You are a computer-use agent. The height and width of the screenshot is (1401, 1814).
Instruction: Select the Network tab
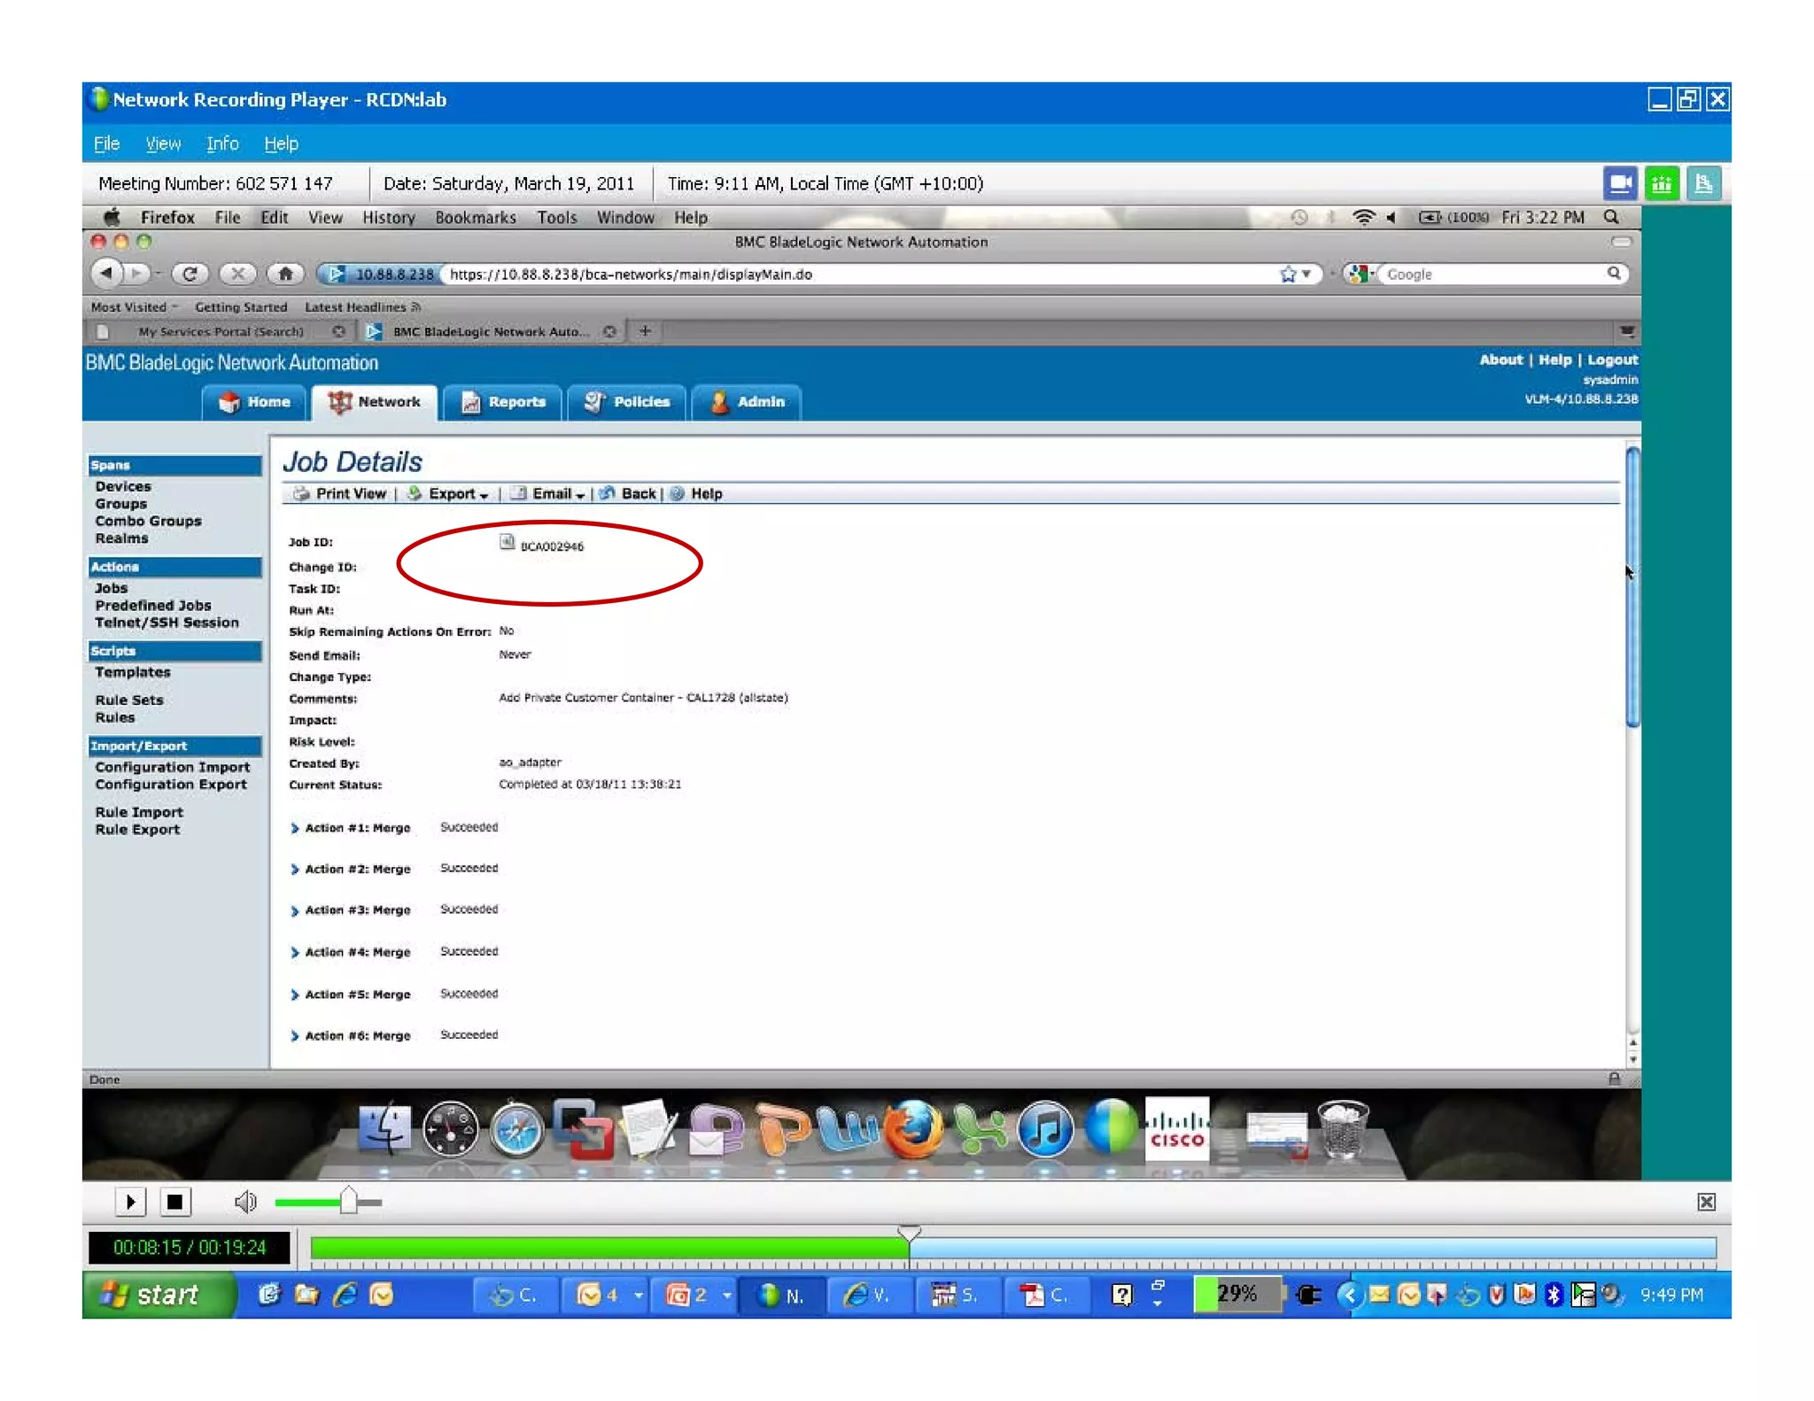(x=375, y=402)
